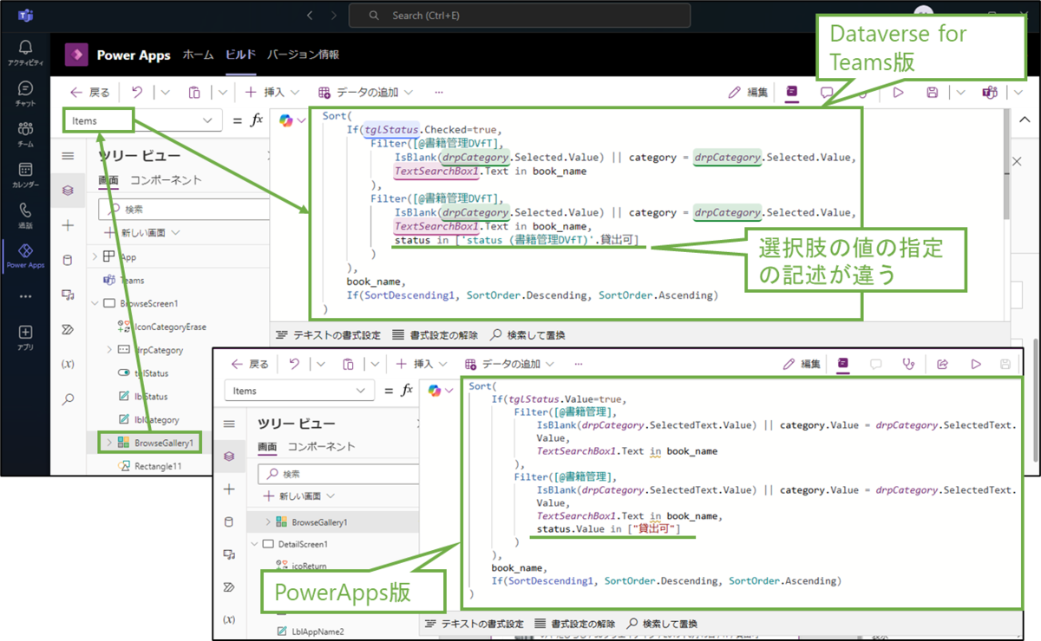The image size is (1041, 641).
Task: Open 挿入 menu in upper editor
Action: pyautogui.click(x=272, y=92)
